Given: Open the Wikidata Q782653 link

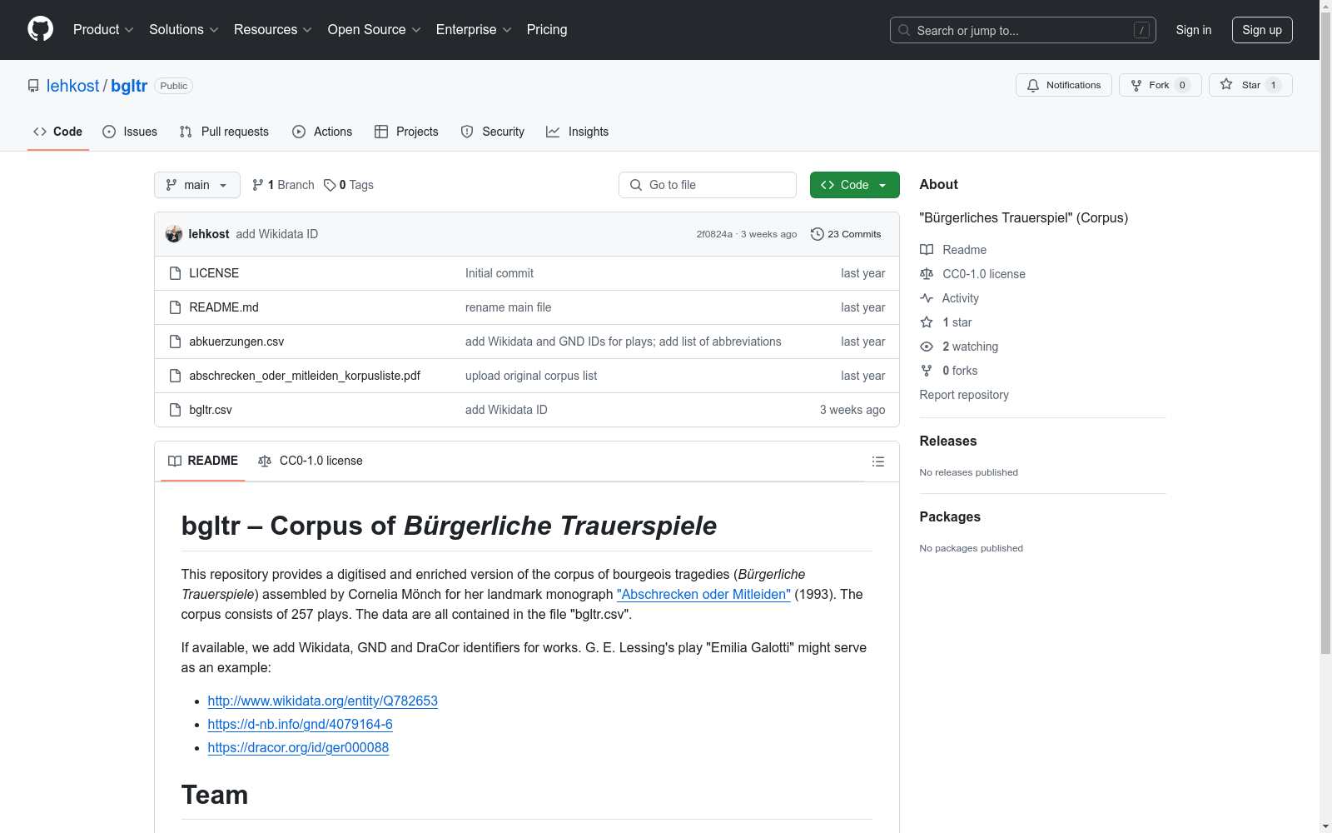Looking at the screenshot, I should click(323, 701).
